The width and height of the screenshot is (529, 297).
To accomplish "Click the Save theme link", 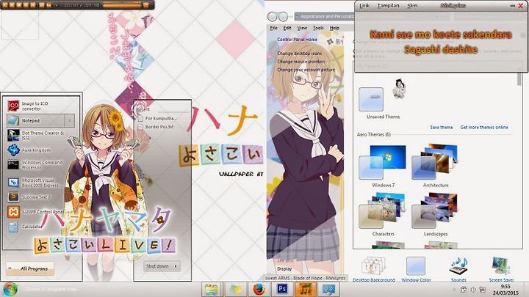I will [442, 128].
